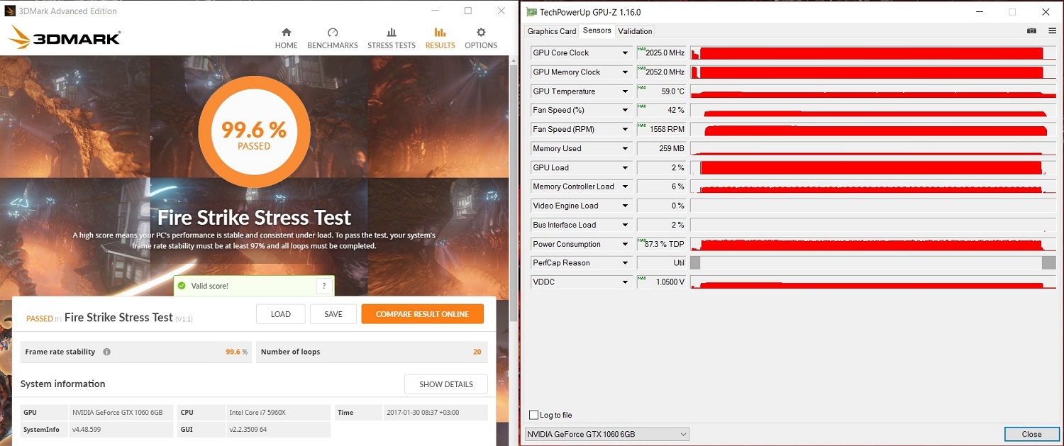Open the 3DMark HOME tab
The width and height of the screenshot is (1064, 446).
pyautogui.click(x=286, y=38)
